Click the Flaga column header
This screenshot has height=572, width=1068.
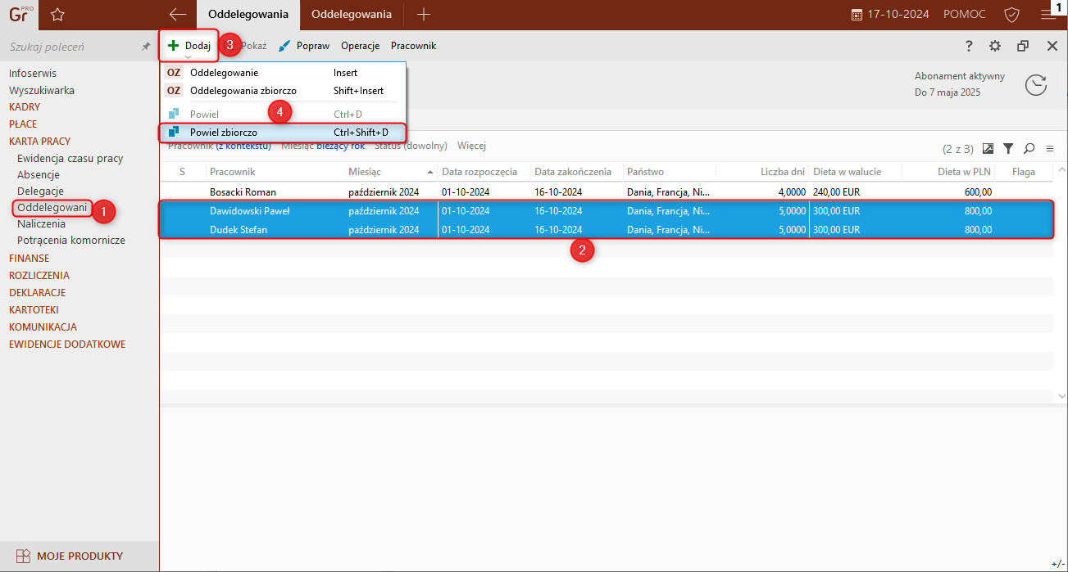pyautogui.click(x=1024, y=172)
